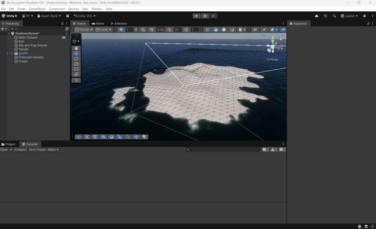Select the Scale tool

coord(76,64)
